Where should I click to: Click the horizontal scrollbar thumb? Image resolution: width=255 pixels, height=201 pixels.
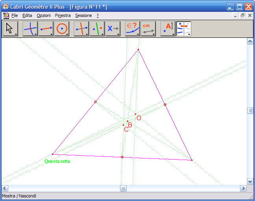(x=123, y=188)
